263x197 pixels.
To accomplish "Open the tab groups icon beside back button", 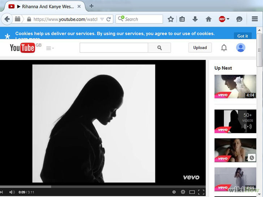I will tap(17, 19).
